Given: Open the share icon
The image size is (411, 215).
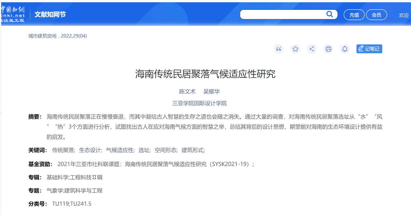Looking at the screenshot, I should click(x=312, y=49).
